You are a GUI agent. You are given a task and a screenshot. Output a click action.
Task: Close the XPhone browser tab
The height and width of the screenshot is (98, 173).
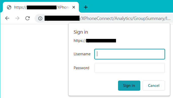74,7
